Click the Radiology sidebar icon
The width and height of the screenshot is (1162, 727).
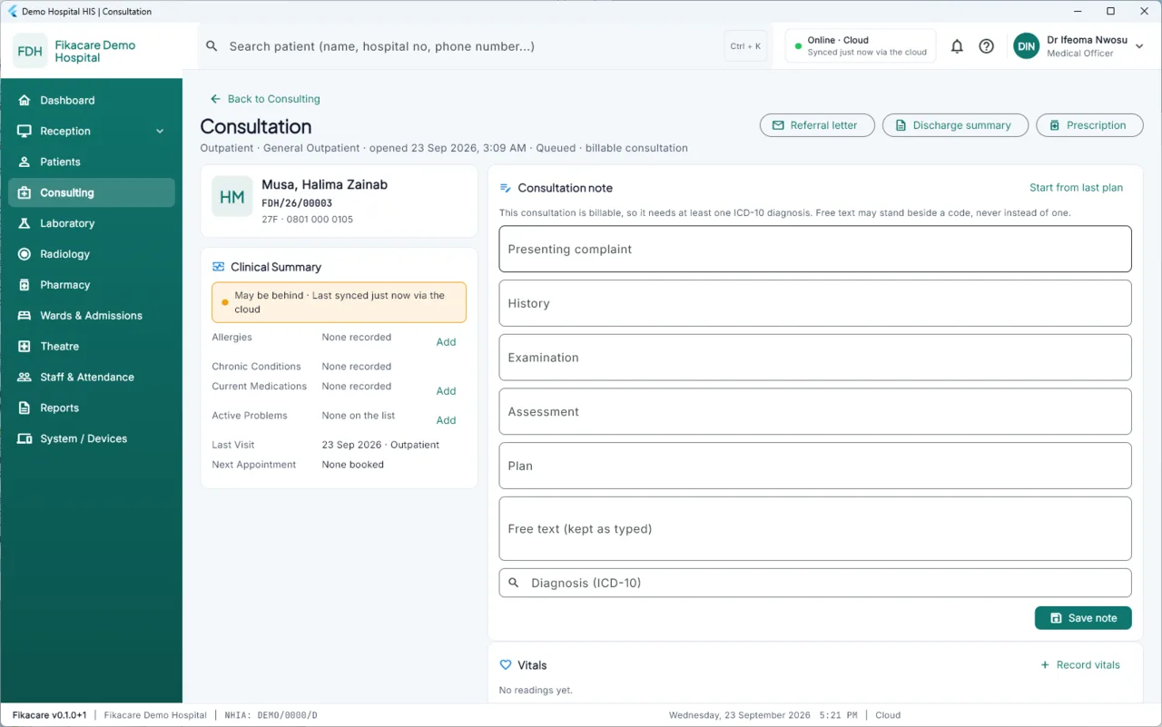click(x=25, y=254)
